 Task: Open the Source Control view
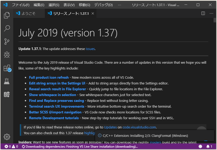pyautogui.click(x=7, y=42)
